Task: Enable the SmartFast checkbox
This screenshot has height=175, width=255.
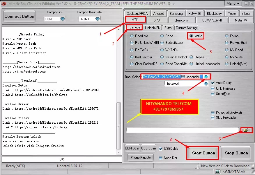Action: coord(212,94)
